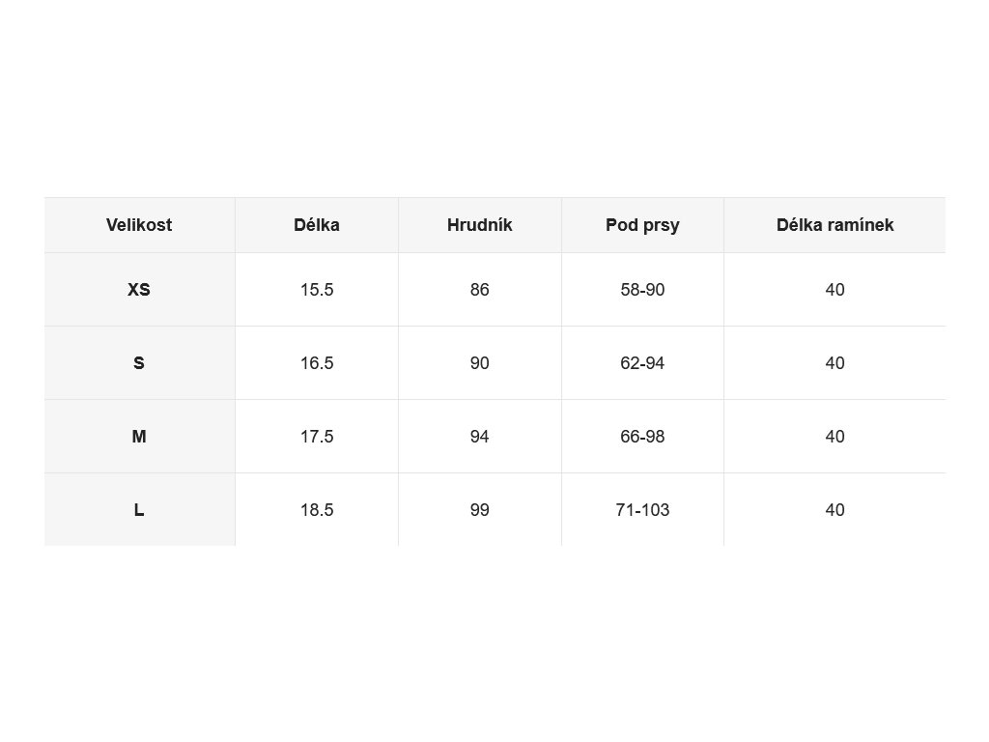Image resolution: width=989 pixels, height=742 pixels.
Task: Click the 17.5 length cell
Action: pos(317,436)
